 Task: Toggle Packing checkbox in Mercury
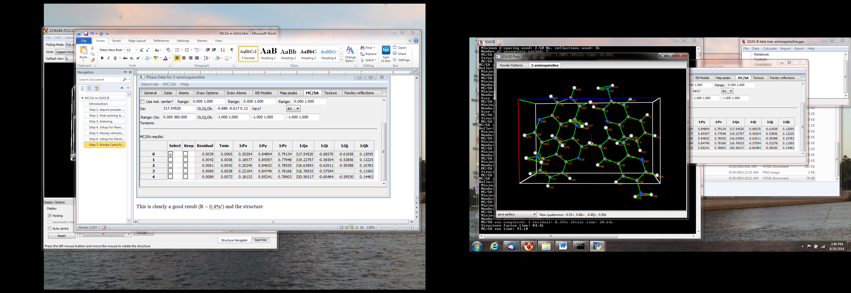coord(49,215)
